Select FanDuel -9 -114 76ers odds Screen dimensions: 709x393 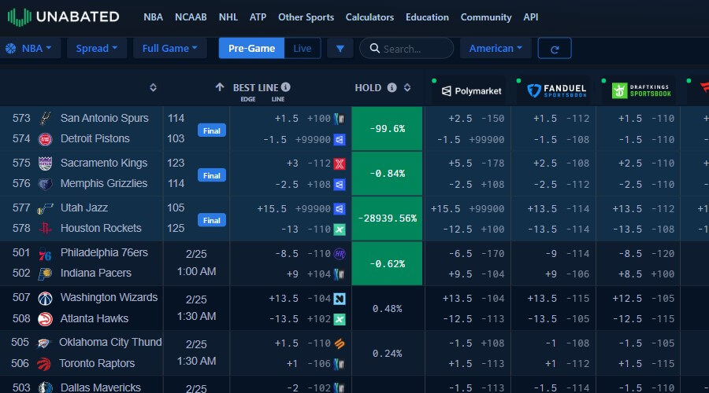567,254
